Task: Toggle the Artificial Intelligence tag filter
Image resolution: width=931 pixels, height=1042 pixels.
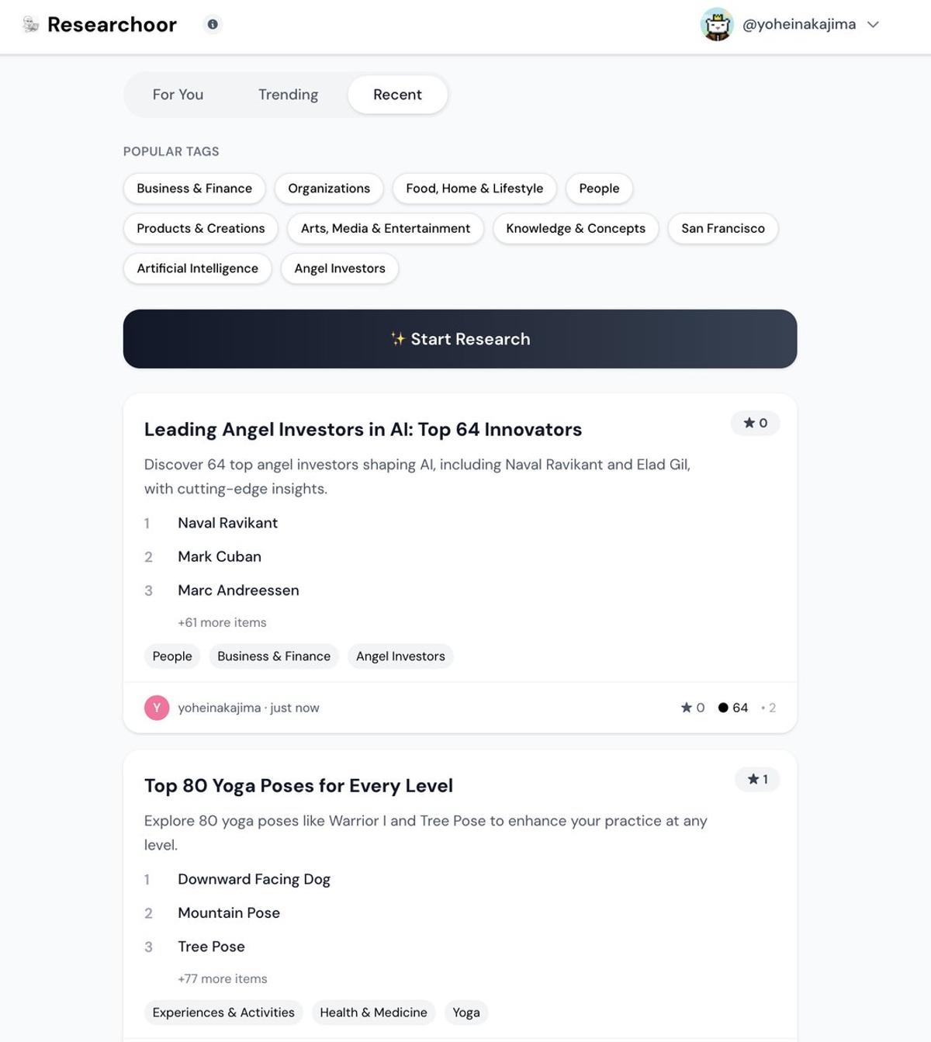Action: tap(197, 268)
